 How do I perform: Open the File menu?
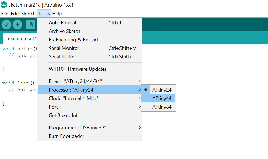[5, 14]
